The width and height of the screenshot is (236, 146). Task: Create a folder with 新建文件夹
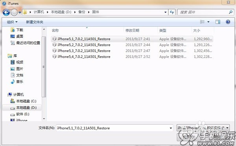point(35,22)
